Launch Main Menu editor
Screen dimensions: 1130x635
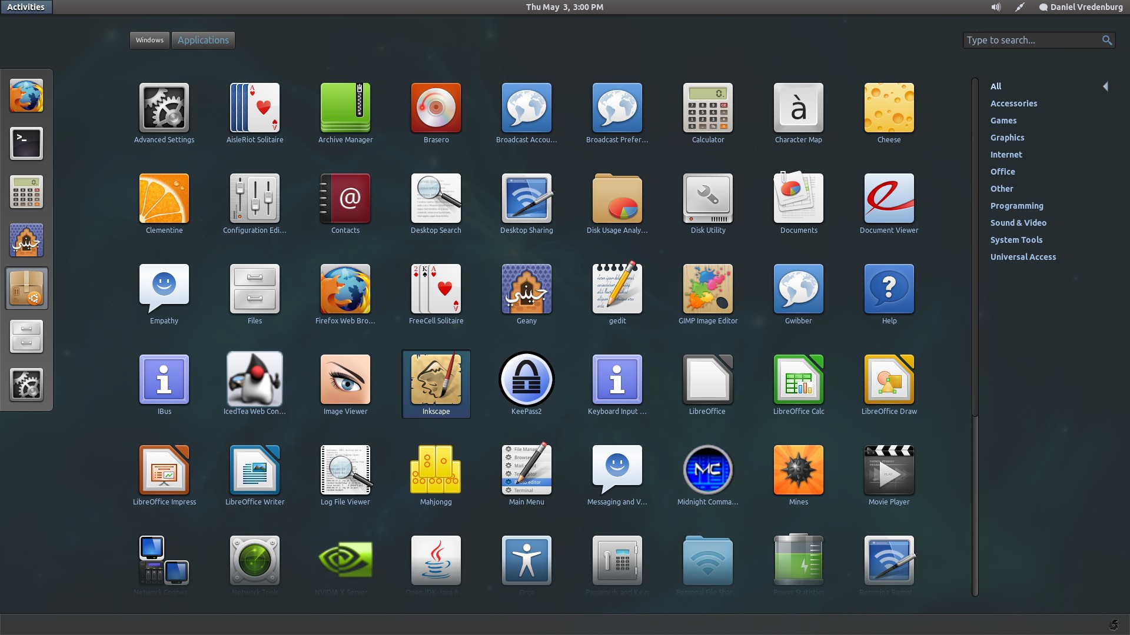(x=526, y=474)
